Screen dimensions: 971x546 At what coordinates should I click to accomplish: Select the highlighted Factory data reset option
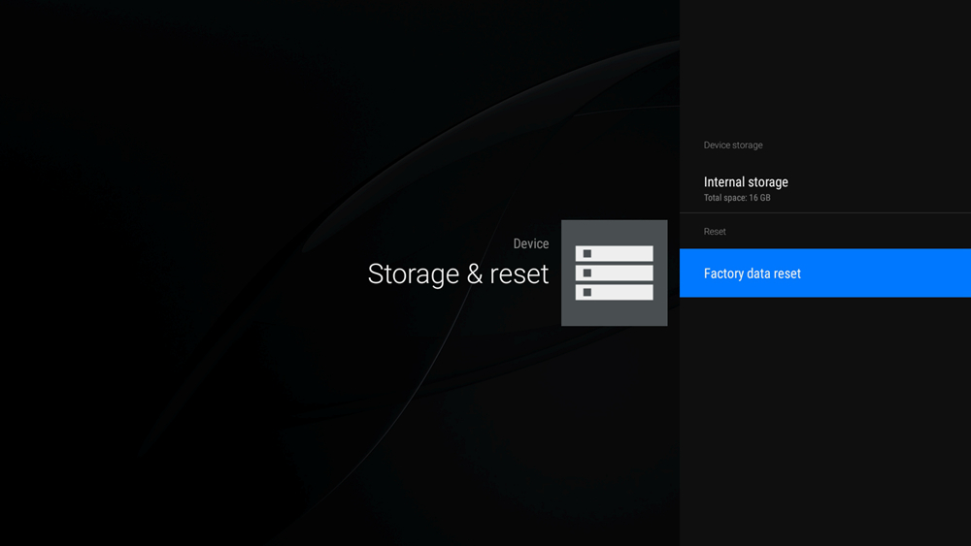pos(824,273)
